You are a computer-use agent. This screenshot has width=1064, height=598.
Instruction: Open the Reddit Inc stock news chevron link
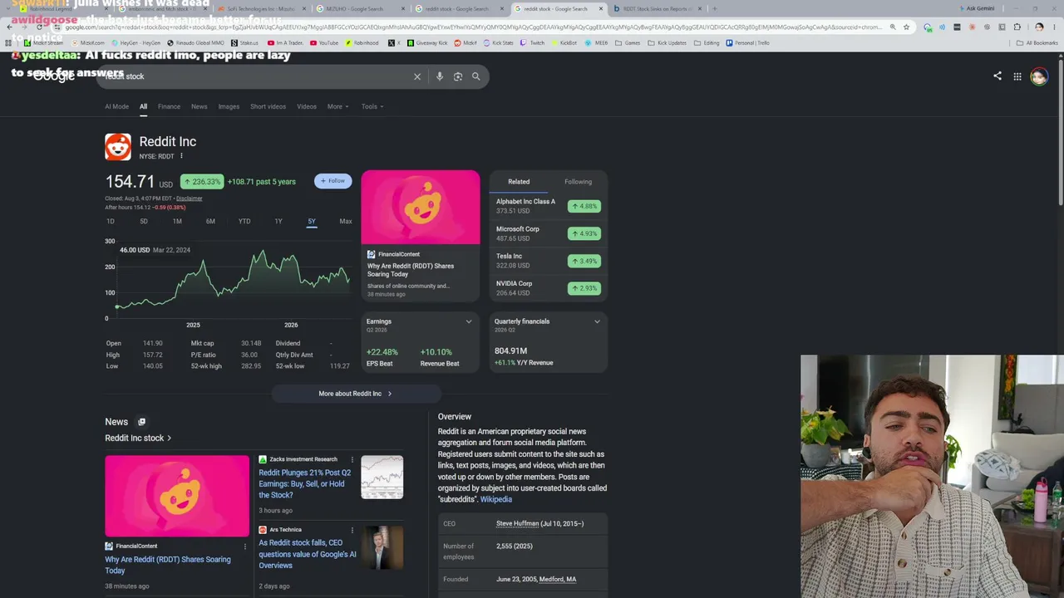[138, 438]
